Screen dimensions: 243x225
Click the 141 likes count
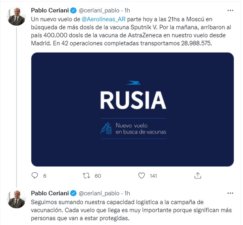[153, 176]
